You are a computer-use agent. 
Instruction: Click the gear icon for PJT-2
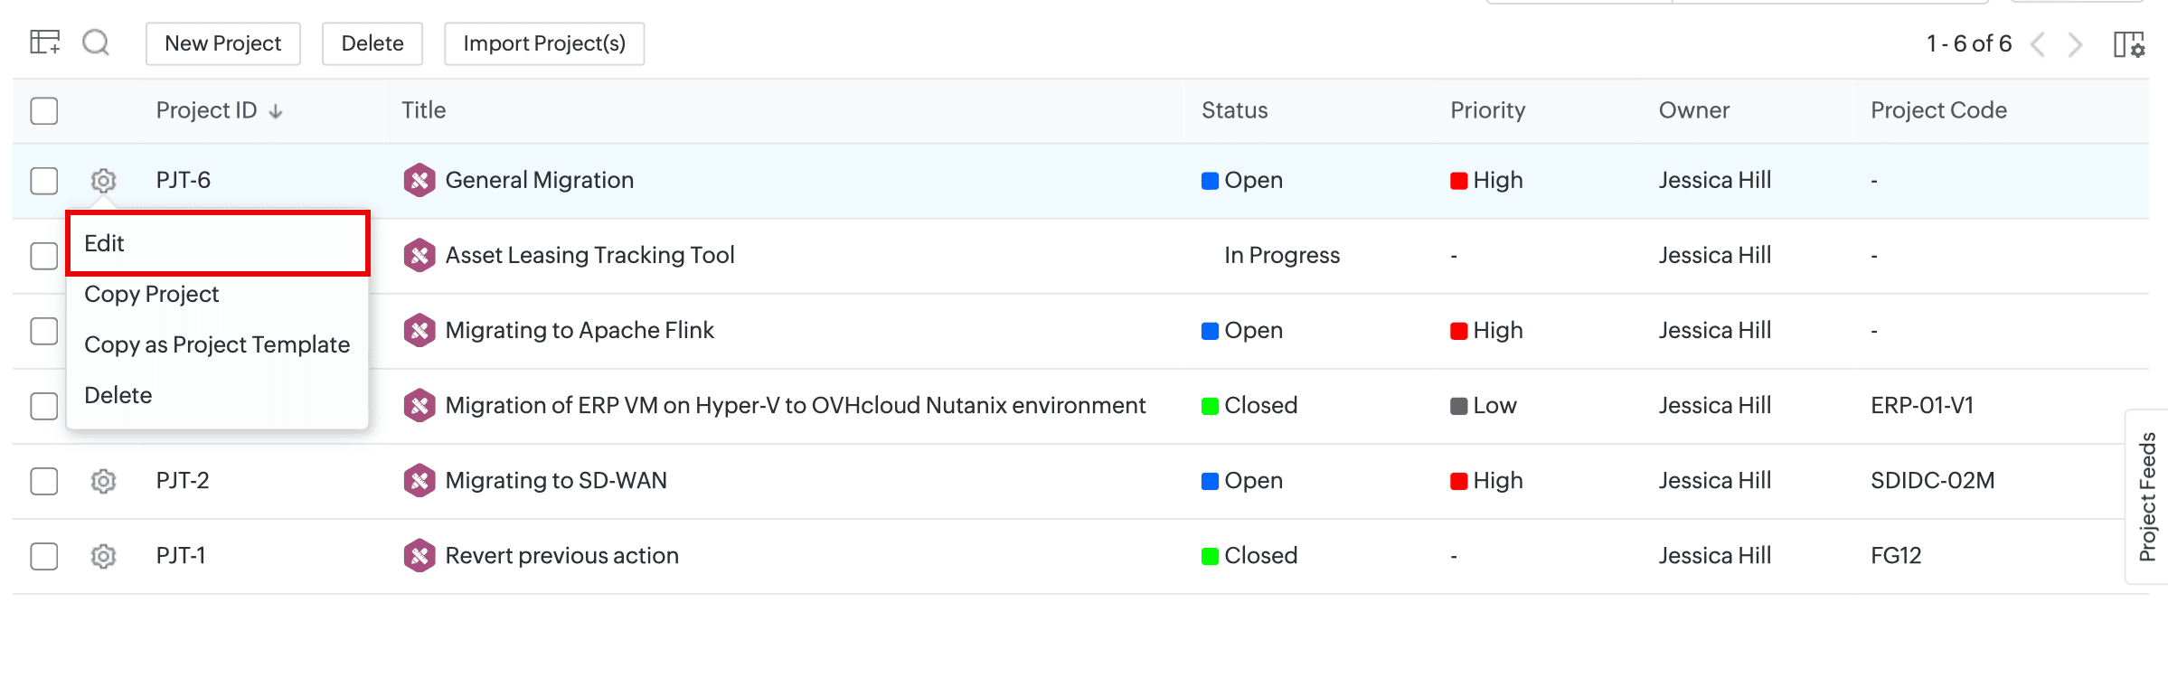click(x=104, y=481)
